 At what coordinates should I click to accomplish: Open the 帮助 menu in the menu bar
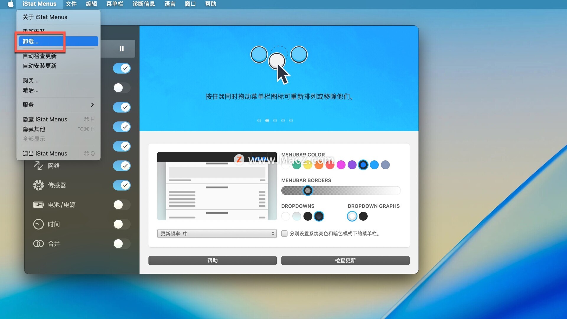tap(211, 4)
